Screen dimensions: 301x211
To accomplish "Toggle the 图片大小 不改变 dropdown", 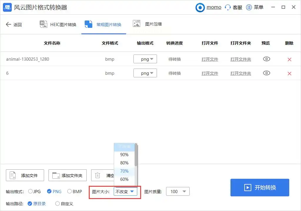I will point(125,191).
